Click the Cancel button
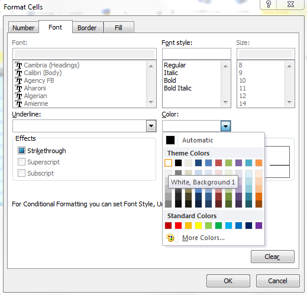This screenshot has height=295, width=307. (x=277, y=281)
